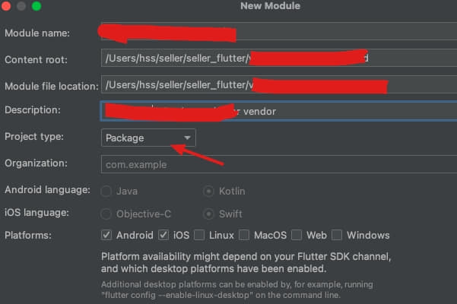Enable the MacOS platform checkbox

coord(245,235)
